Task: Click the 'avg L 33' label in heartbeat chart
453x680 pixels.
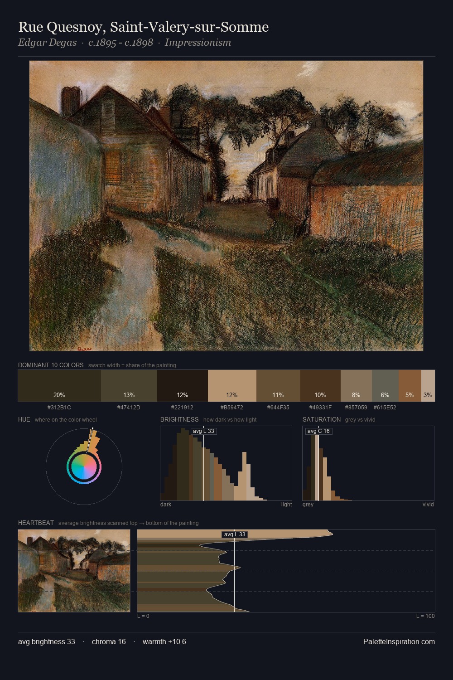Action: pyautogui.click(x=235, y=534)
